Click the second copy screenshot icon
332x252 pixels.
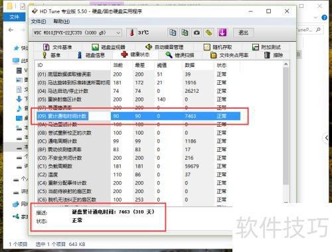[x=185, y=32]
